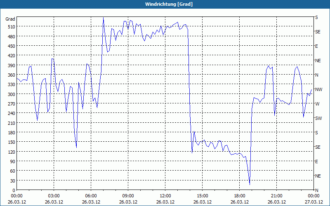This screenshot has width=330, height=206.
Task: Select the 360 degree axis label
Action: coord(12,75)
